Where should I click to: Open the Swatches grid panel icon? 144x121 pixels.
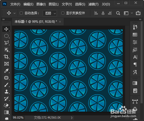pos(135,35)
